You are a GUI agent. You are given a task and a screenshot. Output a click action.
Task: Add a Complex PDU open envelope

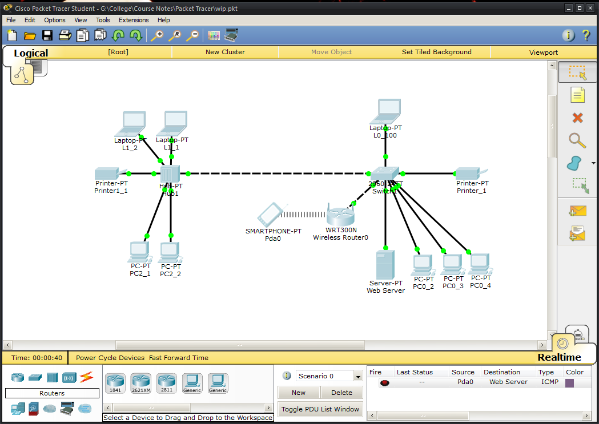coord(577,233)
